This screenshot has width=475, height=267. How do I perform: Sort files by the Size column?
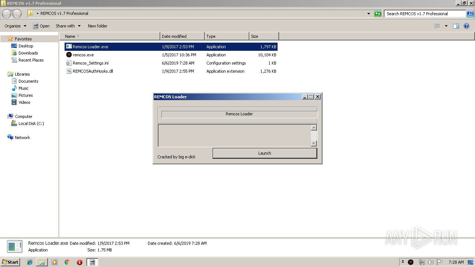coord(264,36)
